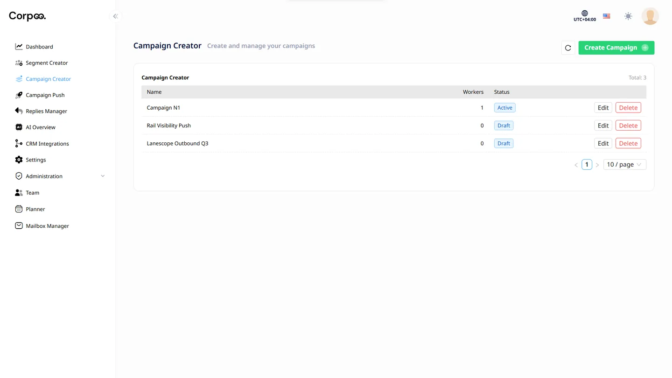Image resolution: width=672 pixels, height=378 pixels.
Task: Delete the Campaign N1 campaign
Action: click(x=628, y=108)
